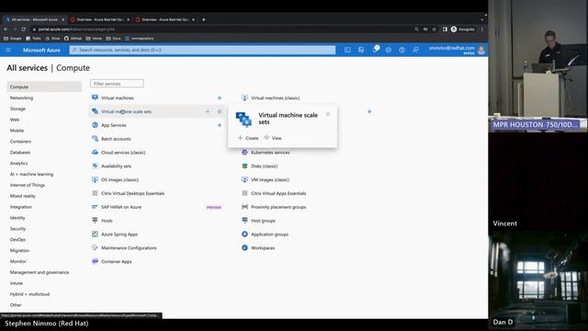The height and width of the screenshot is (331, 588).
Task: Click the Batch accounts icon
Action: (95, 139)
